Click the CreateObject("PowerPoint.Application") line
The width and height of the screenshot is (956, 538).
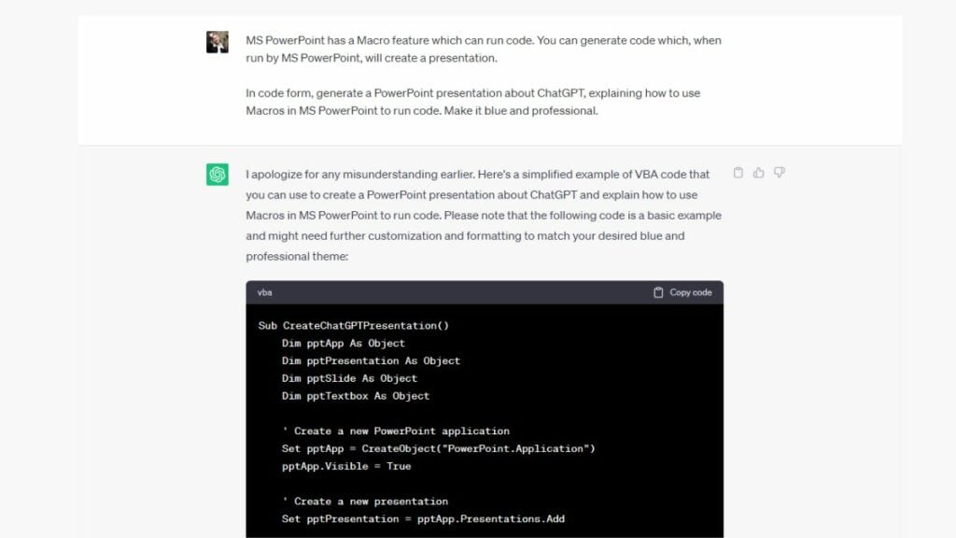click(x=439, y=449)
